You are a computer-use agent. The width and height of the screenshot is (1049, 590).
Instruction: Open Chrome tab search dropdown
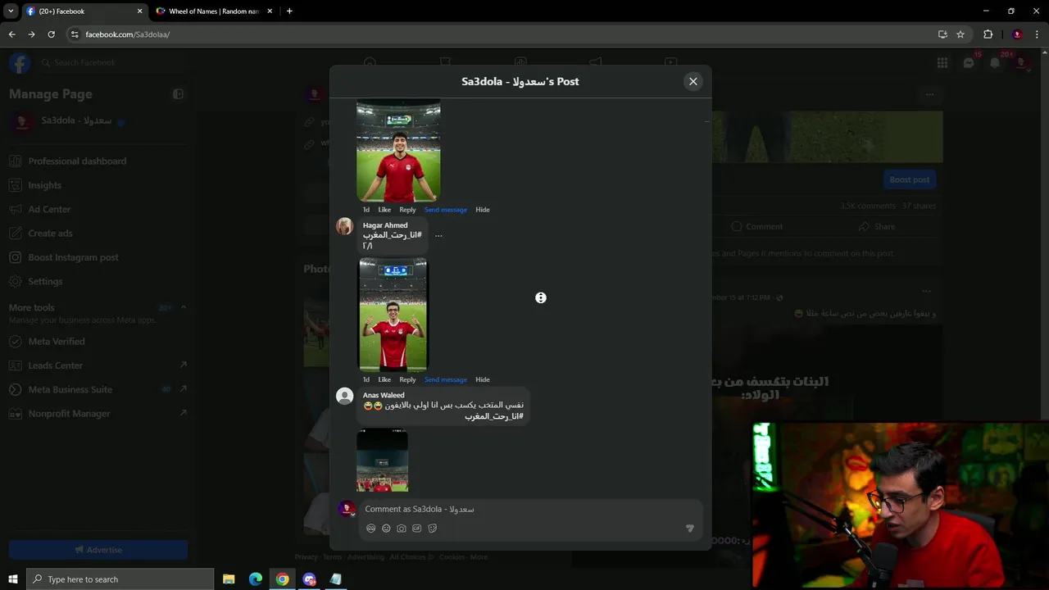[x=11, y=11]
